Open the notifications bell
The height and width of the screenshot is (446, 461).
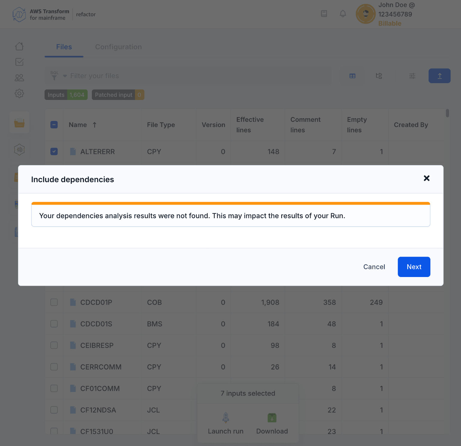343,14
